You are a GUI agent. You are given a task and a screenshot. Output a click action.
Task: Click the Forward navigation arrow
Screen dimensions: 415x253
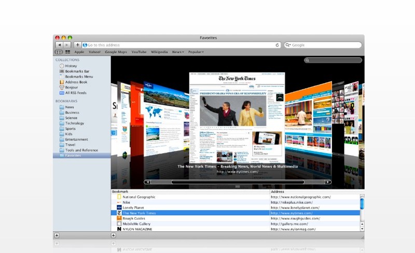(x=66, y=45)
